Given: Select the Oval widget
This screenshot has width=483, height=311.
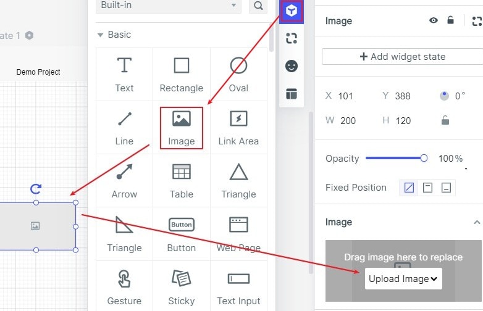Looking at the screenshot, I should click(238, 75).
